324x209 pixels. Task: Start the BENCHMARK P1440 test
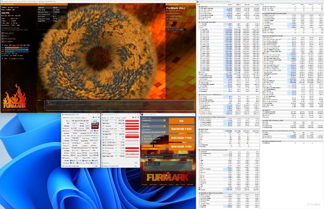(181, 138)
